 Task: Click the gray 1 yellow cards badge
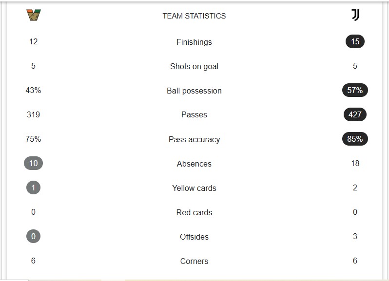34,187
